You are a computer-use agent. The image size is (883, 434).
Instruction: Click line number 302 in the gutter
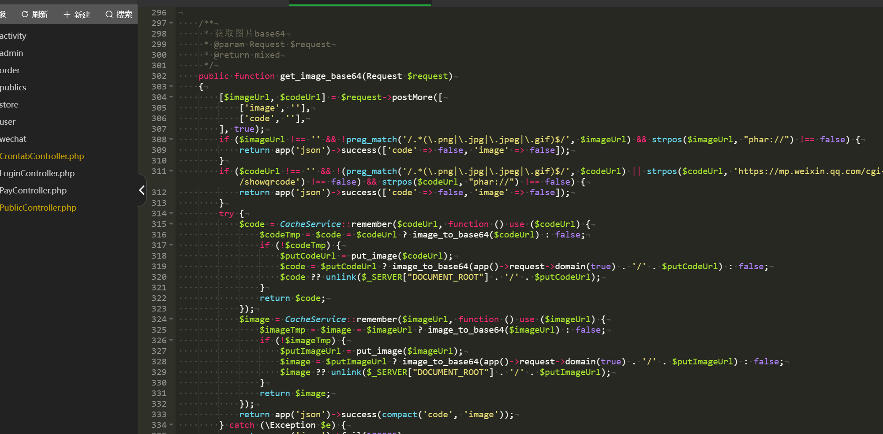coord(159,76)
